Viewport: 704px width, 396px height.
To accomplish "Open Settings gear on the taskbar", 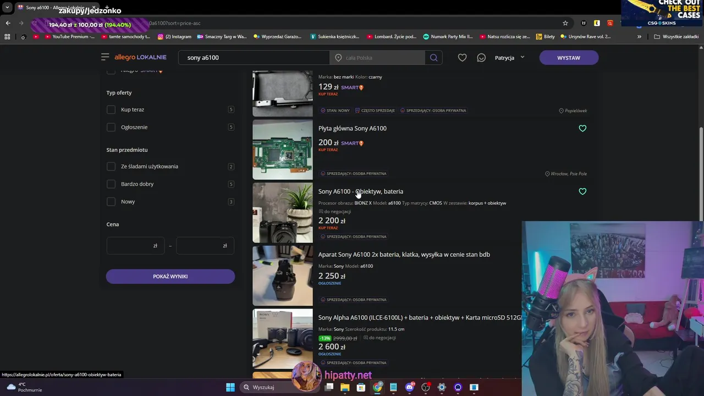I will coord(442,387).
